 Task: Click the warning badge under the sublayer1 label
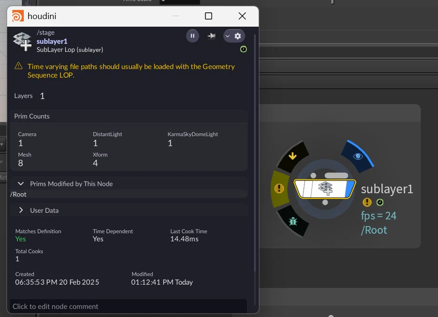pos(367,202)
